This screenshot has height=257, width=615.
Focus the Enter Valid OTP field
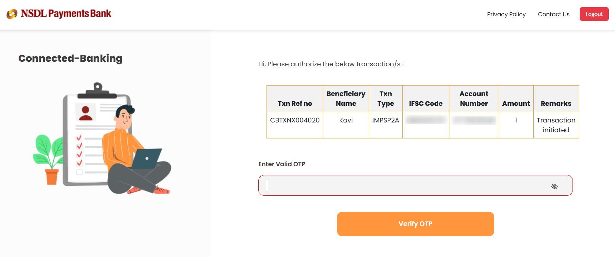[405, 185]
